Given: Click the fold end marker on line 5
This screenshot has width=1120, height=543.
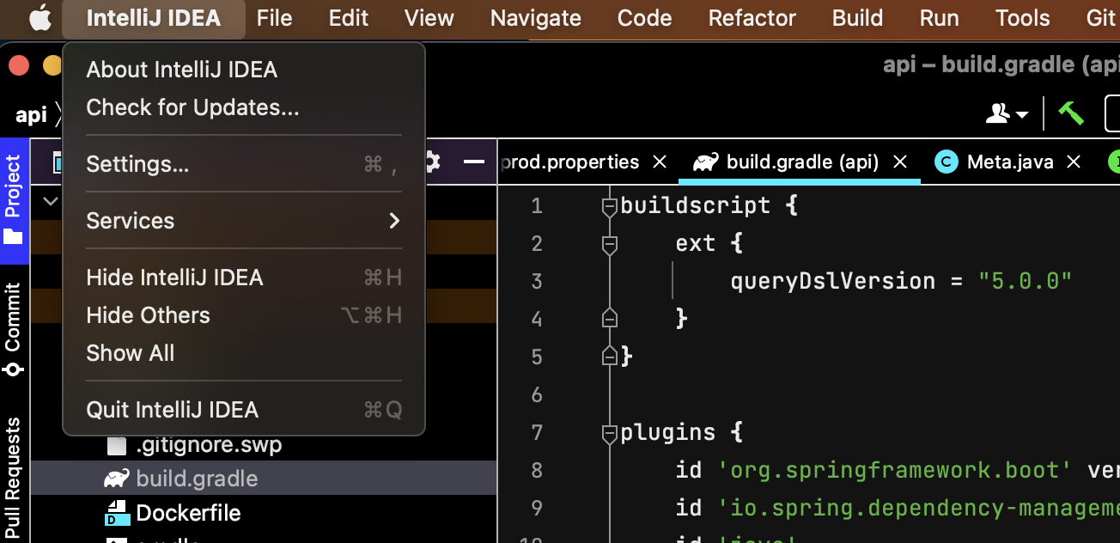Looking at the screenshot, I should point(610,357).
